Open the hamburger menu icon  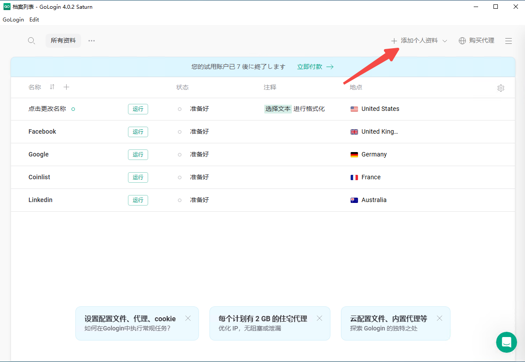coord(508,41)
